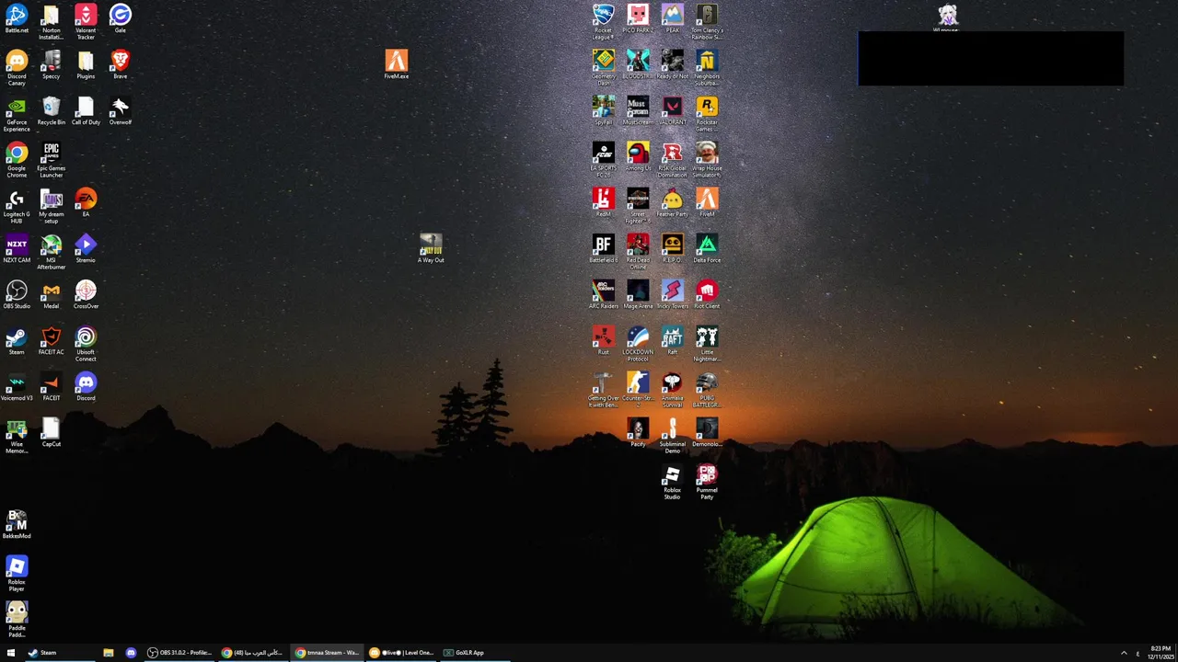This screenshot has height=662, width=1178.
Task: Select the Steam desktop shortcut icon
Action: pos(17,340)
